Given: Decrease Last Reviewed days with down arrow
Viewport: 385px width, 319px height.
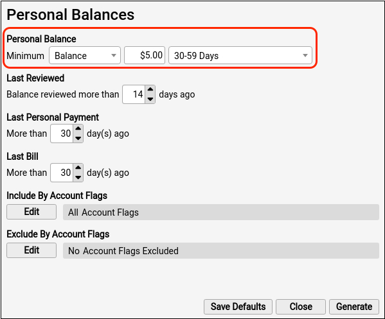Looking at the screenshot, I should pyautogui.click(x=150, y=99).
